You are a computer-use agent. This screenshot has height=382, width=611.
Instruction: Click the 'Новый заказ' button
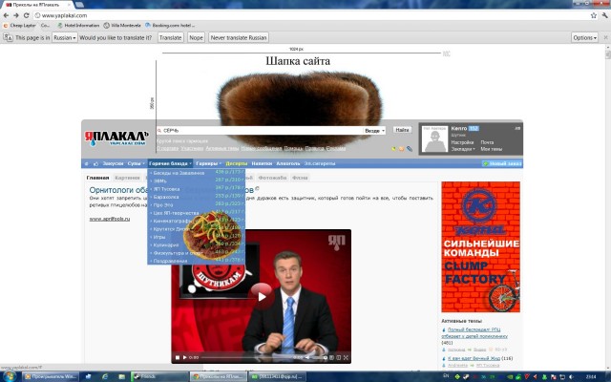[x=503, y=163]
